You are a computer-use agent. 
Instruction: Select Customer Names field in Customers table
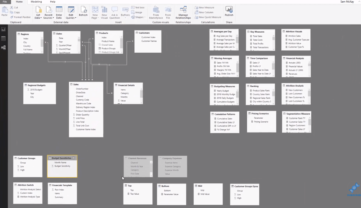[149, 41]
